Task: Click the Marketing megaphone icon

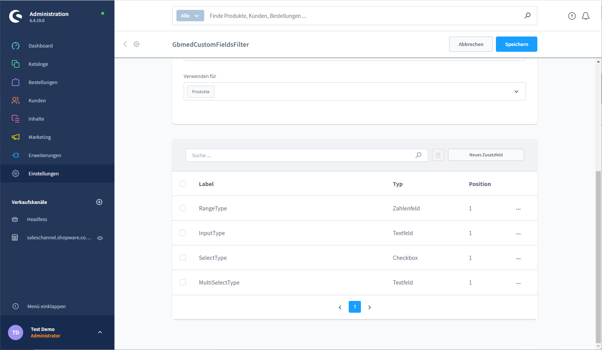Action: tap(16, 137)
